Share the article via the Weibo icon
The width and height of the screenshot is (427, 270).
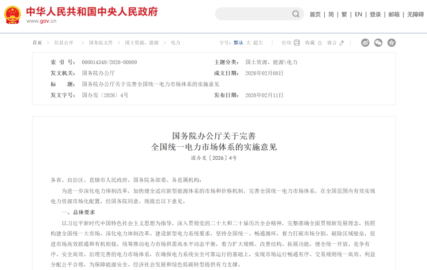tap(365, 43)
